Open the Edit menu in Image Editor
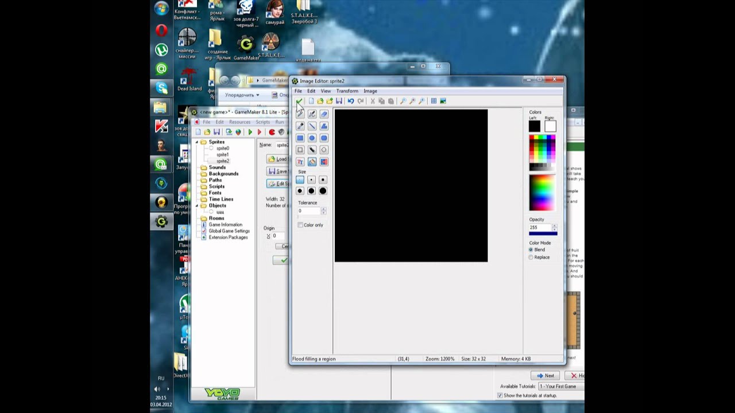Viewport: 735px width, 413px height. pos(311,91)
